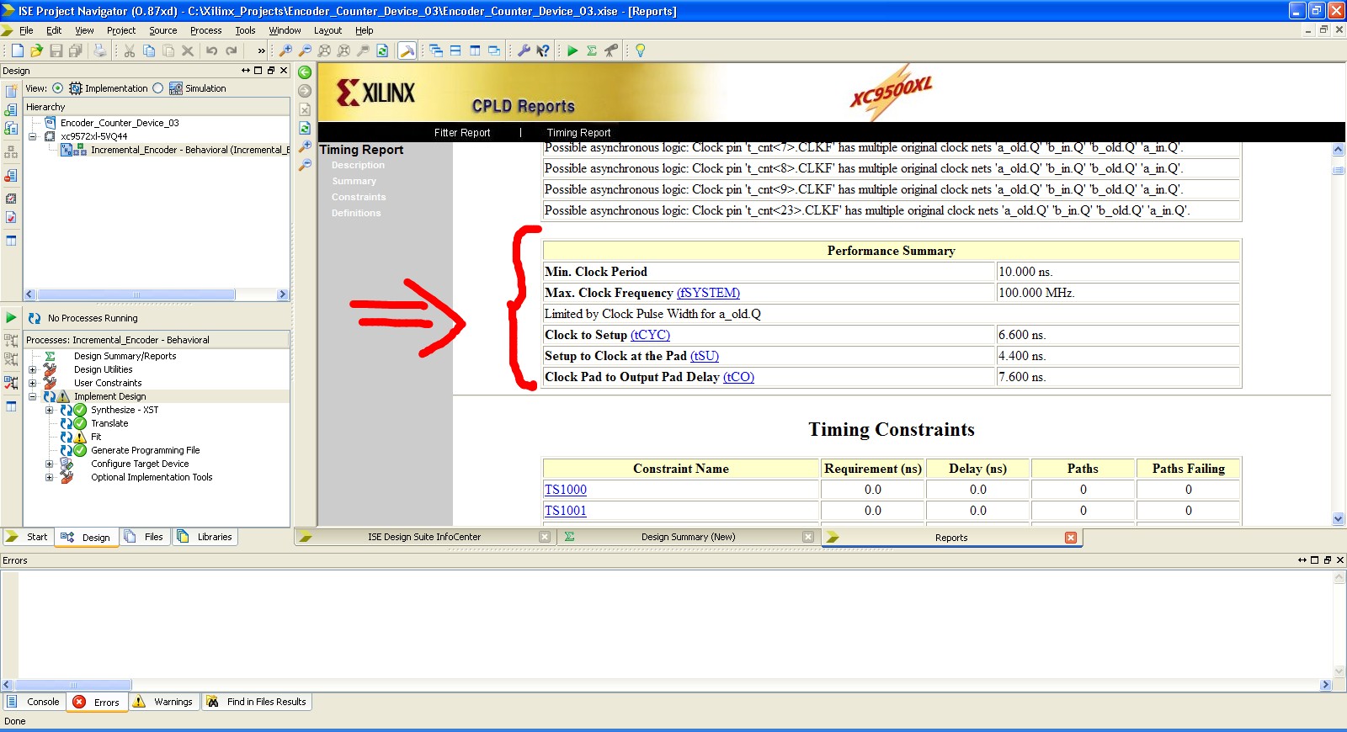Jump to Summary in Timing Report sidebar

pyautogui.click(x=354, y=181)
